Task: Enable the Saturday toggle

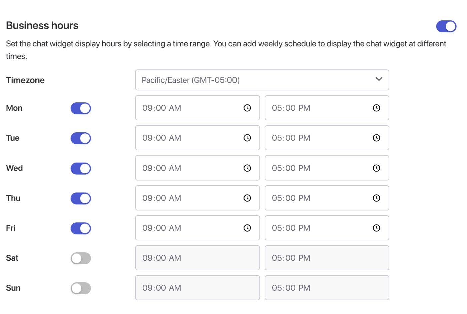Action: tap(81, 258)
